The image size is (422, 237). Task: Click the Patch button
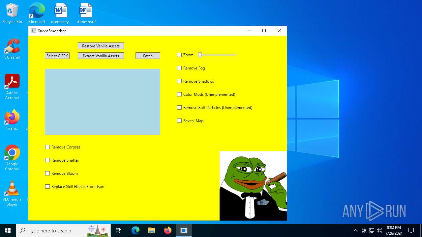click(x=148, y=56)
